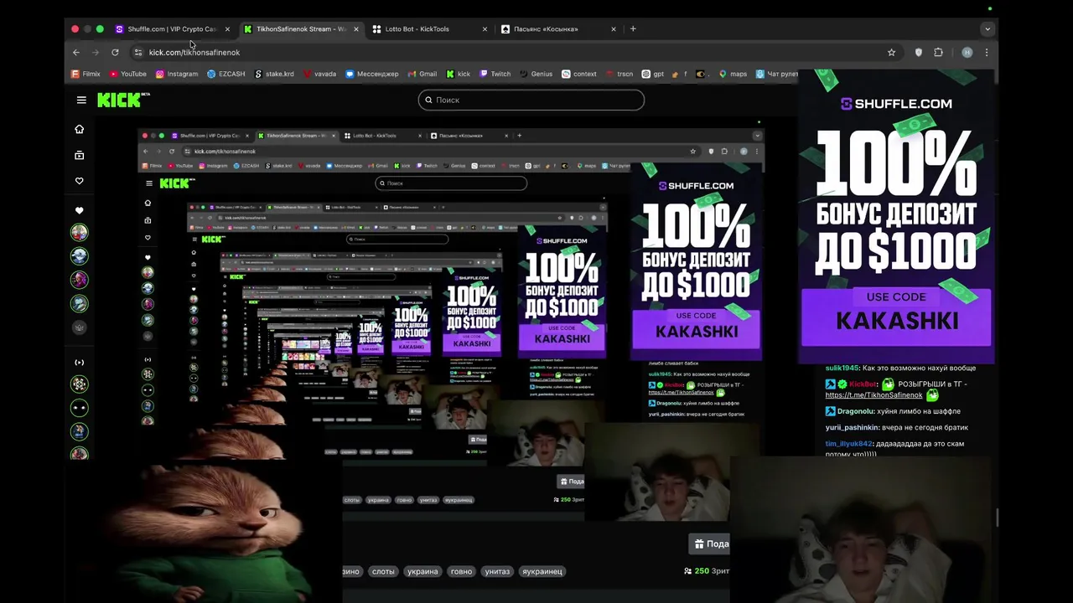
Task: Click the outermost green KICK logo
Action: (x=123, y=100)
